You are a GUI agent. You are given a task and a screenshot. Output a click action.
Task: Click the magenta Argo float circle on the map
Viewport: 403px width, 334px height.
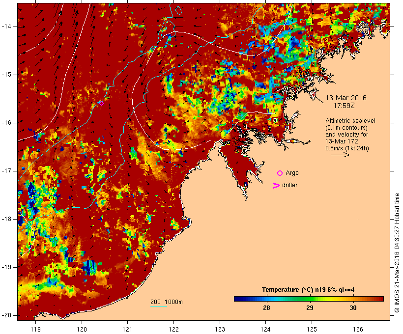101,103
